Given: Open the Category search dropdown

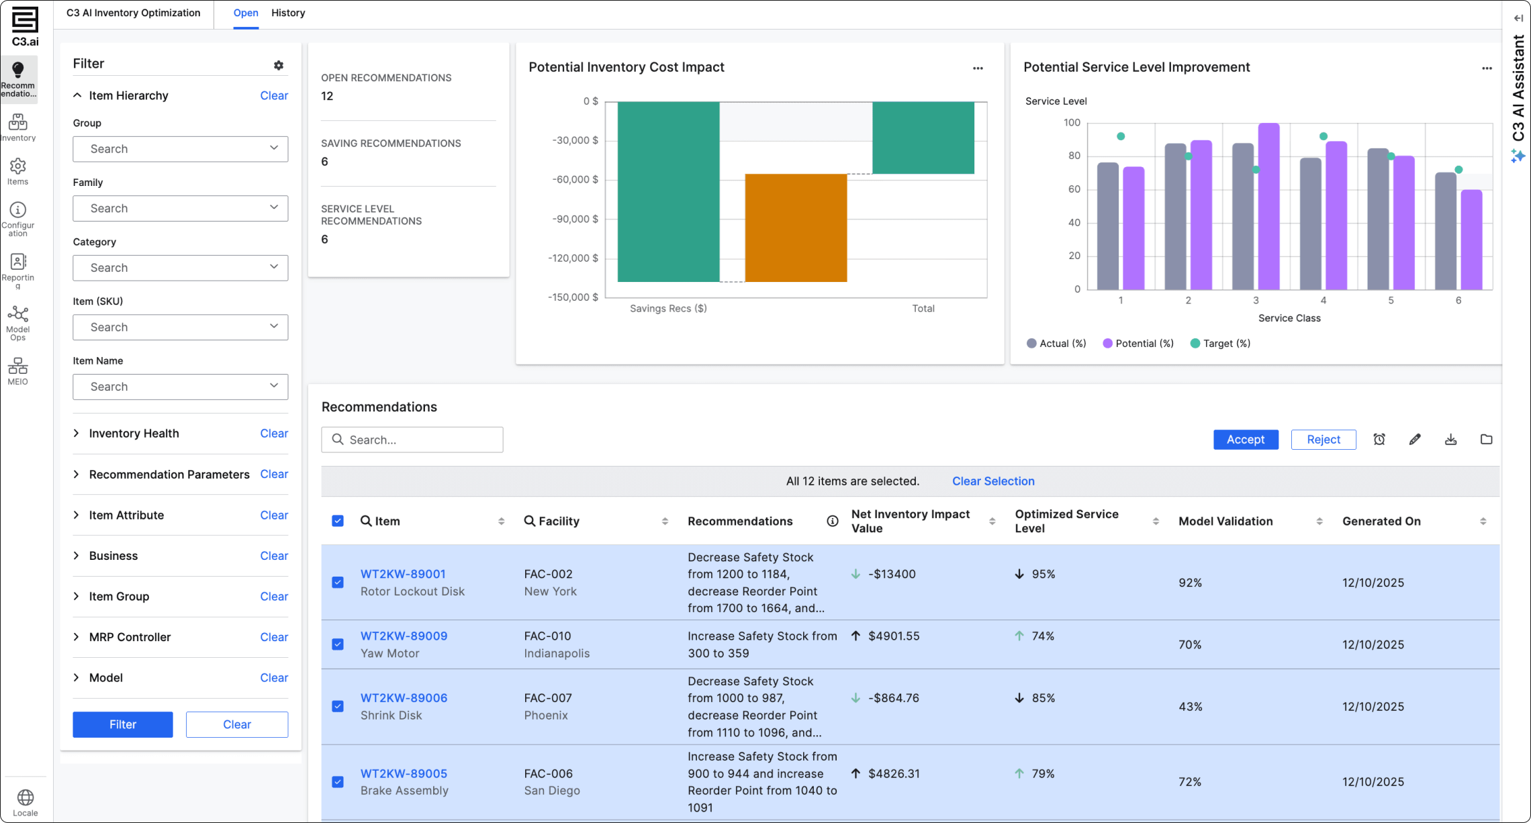Looking at the screenshot, I should (x=180, y=268).
